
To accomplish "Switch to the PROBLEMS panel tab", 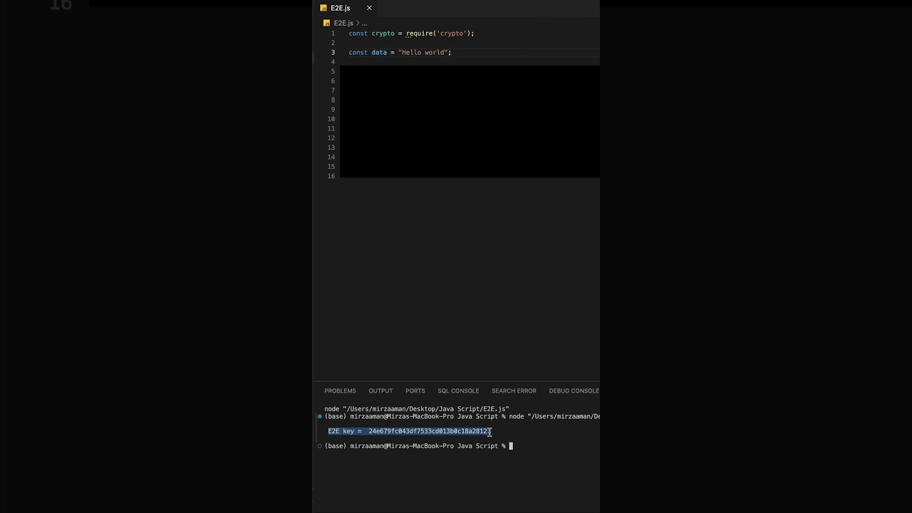I will (340, 390).
